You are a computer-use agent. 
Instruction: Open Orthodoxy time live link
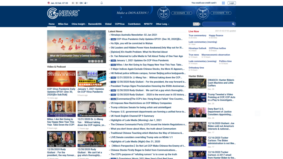tap(196, 68)
